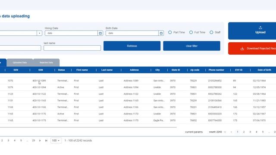Click Active status in SSN 400-10-1170 row

[x=60, y=114]
